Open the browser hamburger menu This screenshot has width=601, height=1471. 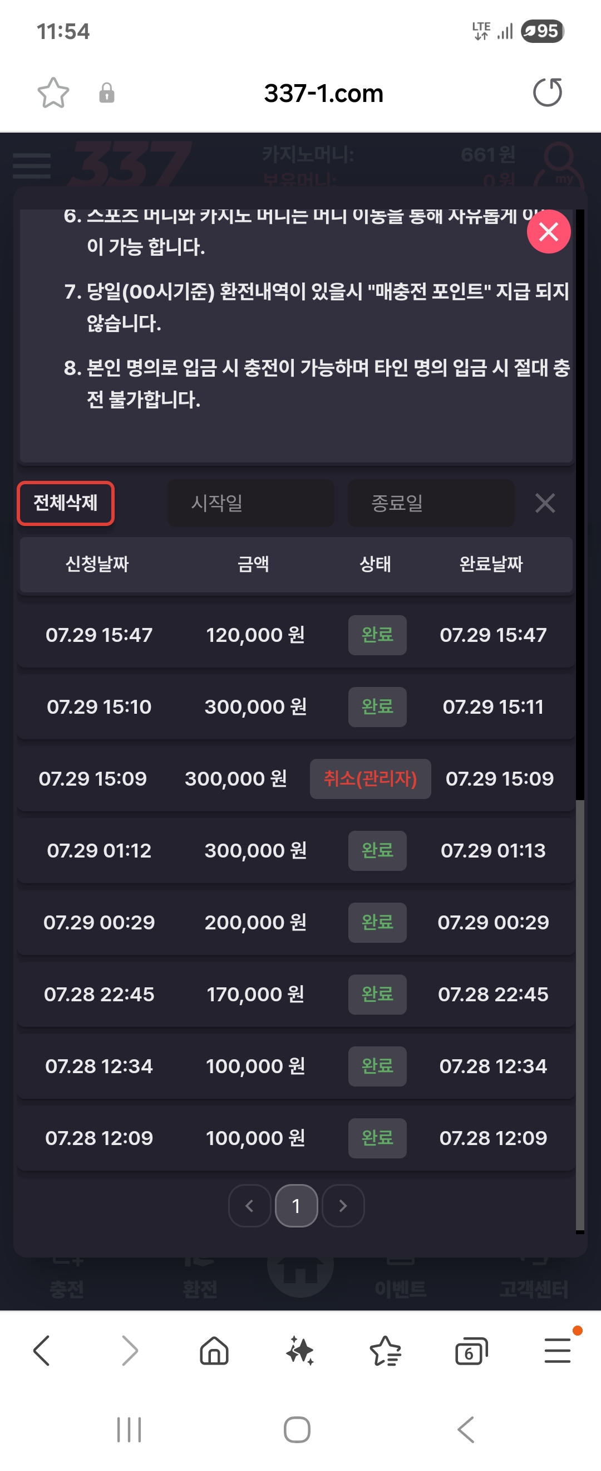click(x=558, y=1351)
